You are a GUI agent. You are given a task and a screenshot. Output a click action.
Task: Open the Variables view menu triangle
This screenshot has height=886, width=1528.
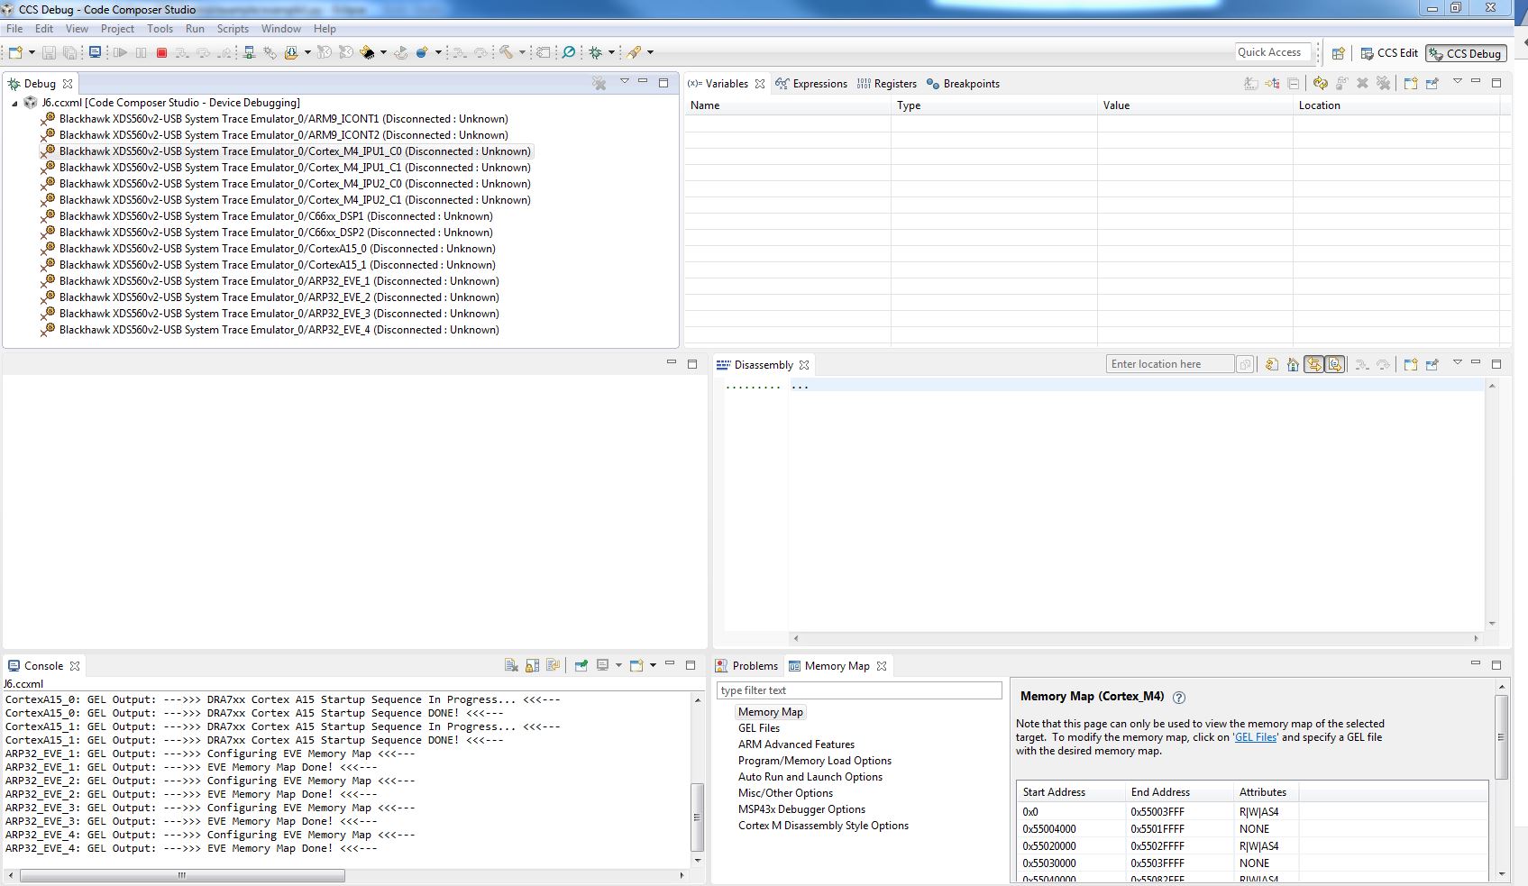click(1457, 82)
